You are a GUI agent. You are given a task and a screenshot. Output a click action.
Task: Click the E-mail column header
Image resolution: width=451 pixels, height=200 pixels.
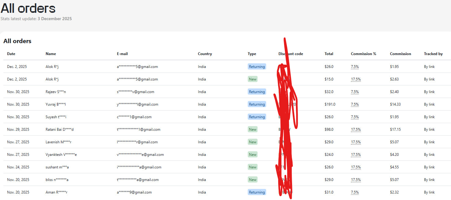pos(122,54)
